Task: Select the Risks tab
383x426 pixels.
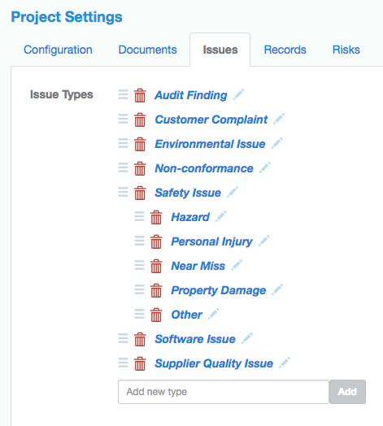Action: [x=346, y=50]
